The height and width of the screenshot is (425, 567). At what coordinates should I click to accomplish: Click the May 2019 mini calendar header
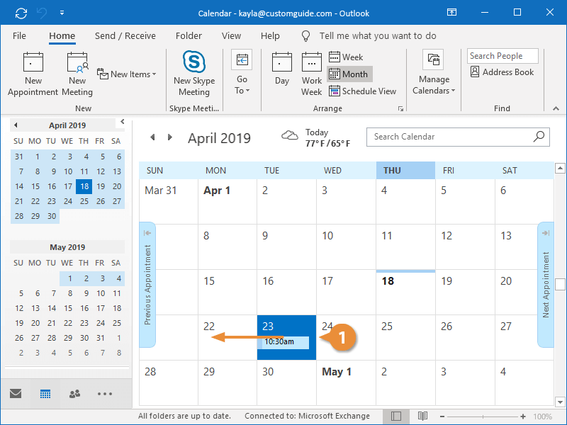coord(67,247)
